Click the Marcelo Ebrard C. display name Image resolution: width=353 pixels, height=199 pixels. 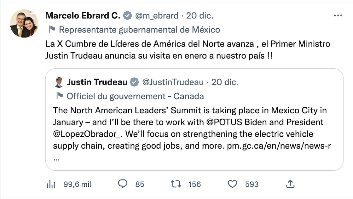pyautogui.click(x=83, y=15)
